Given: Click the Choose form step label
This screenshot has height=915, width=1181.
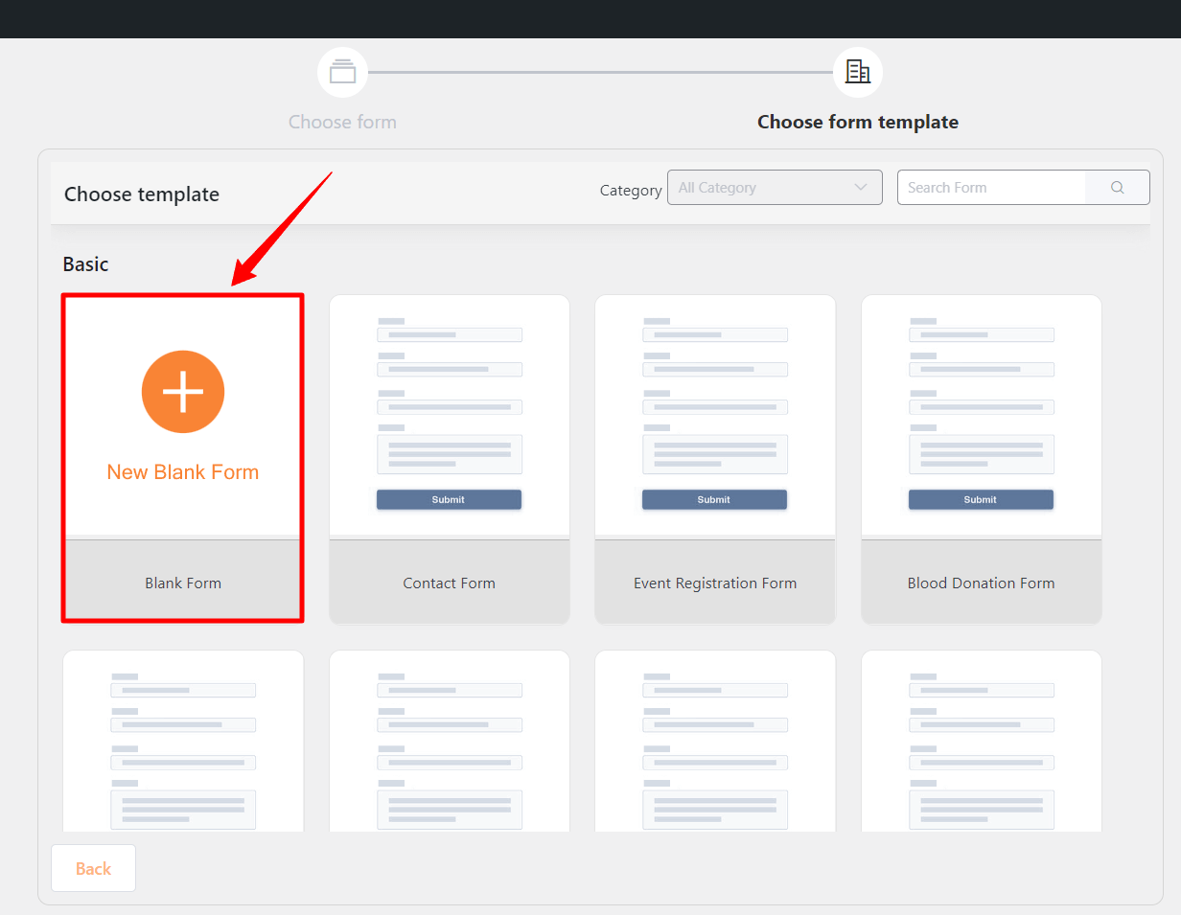Looking at the screenshot, I should point(342,122).
